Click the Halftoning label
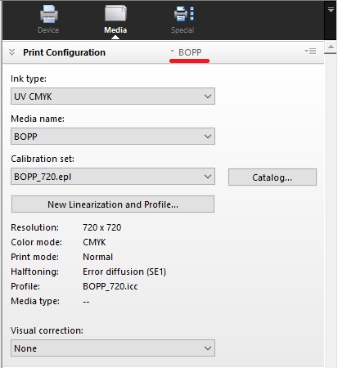Image resolution: width=338 pixels, height=368 pixels. (34, 272)
